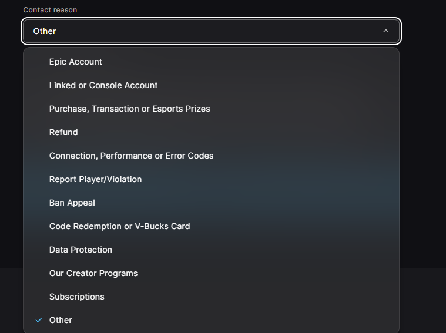Collapse the Contact reason dropdown chevron
The width and height of the screenshot is (446, 333).
pos(385,31)
